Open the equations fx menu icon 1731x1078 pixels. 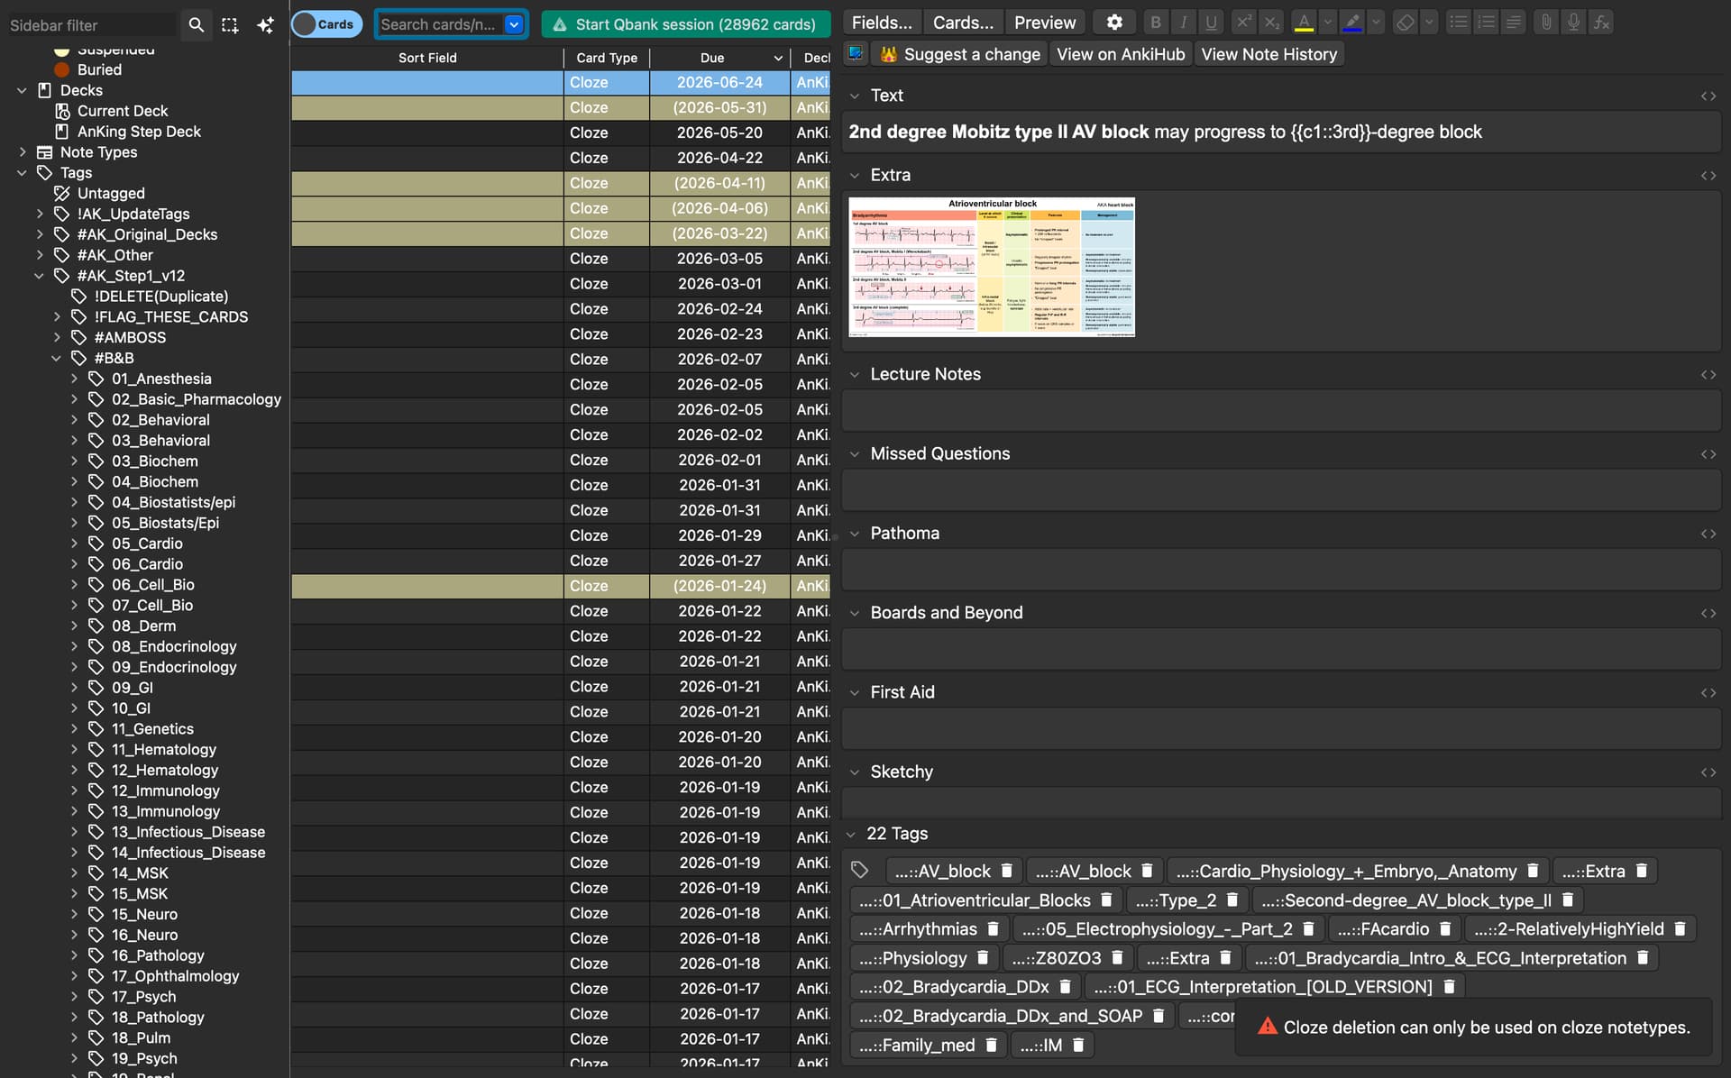[1601, 23]
